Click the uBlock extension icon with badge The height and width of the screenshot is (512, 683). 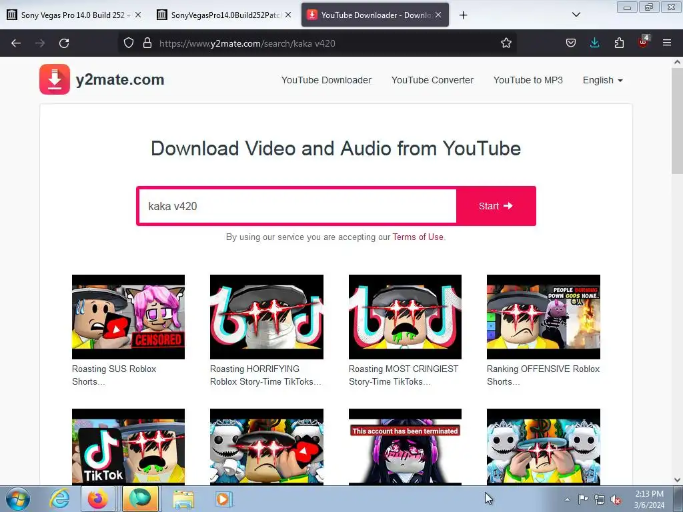[x=644, y=42]
